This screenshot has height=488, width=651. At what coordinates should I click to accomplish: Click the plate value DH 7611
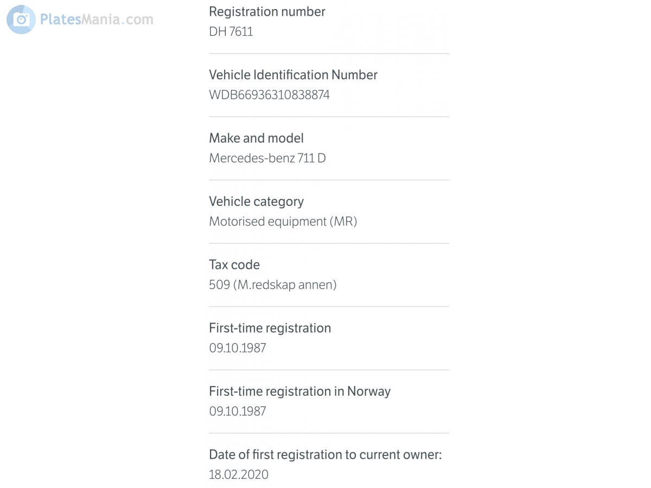(231, 31)
